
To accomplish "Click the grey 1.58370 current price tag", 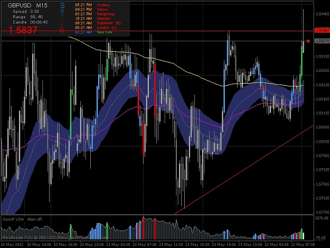I will pos(322,41).
